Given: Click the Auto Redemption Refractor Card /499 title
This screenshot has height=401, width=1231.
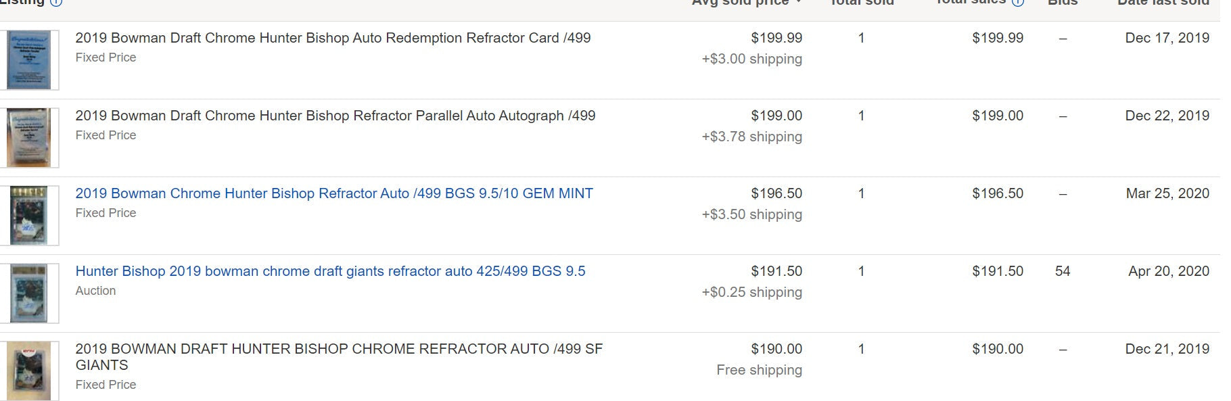Looking at the screenshot, I should [x=333, y=38].
